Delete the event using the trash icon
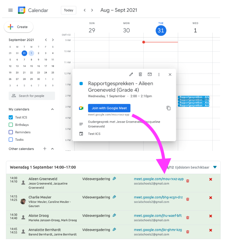This screenshot has width=226, height=245. pyautogui.click(x=140, y=74)
